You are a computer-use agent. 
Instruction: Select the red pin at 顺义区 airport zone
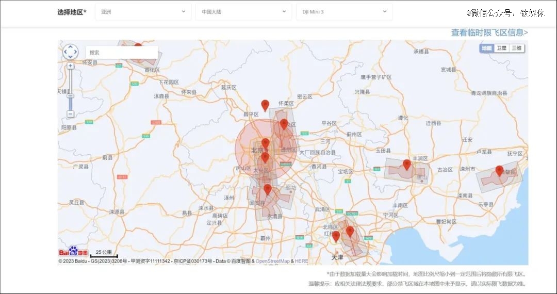[284, 124]
